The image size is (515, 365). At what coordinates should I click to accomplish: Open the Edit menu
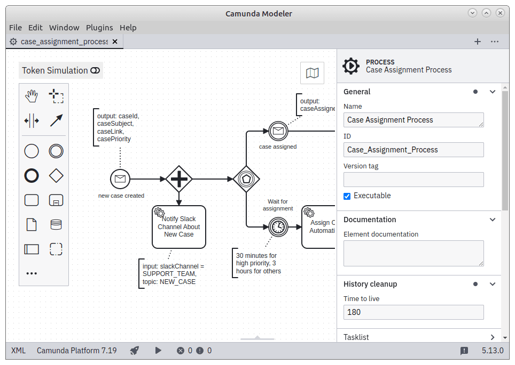[35, 28]
